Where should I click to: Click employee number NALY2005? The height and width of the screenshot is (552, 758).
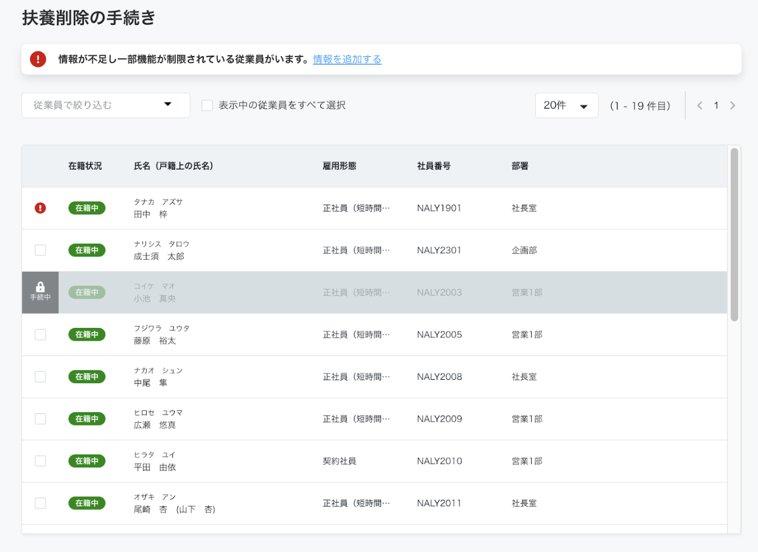pos(439,334)
